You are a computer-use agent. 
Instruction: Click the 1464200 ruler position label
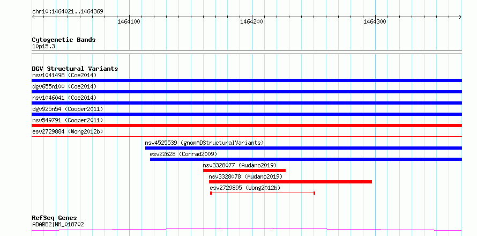(x=251, y=21)
